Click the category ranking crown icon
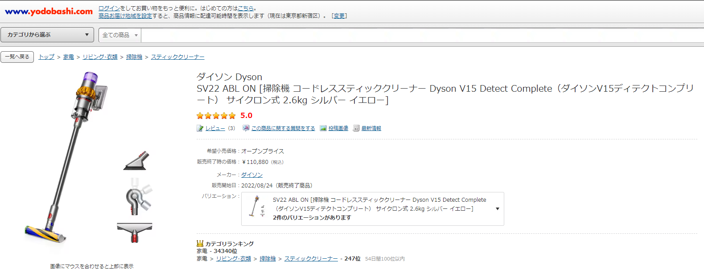This screenshot has height=269, width=704. [200, 244]
